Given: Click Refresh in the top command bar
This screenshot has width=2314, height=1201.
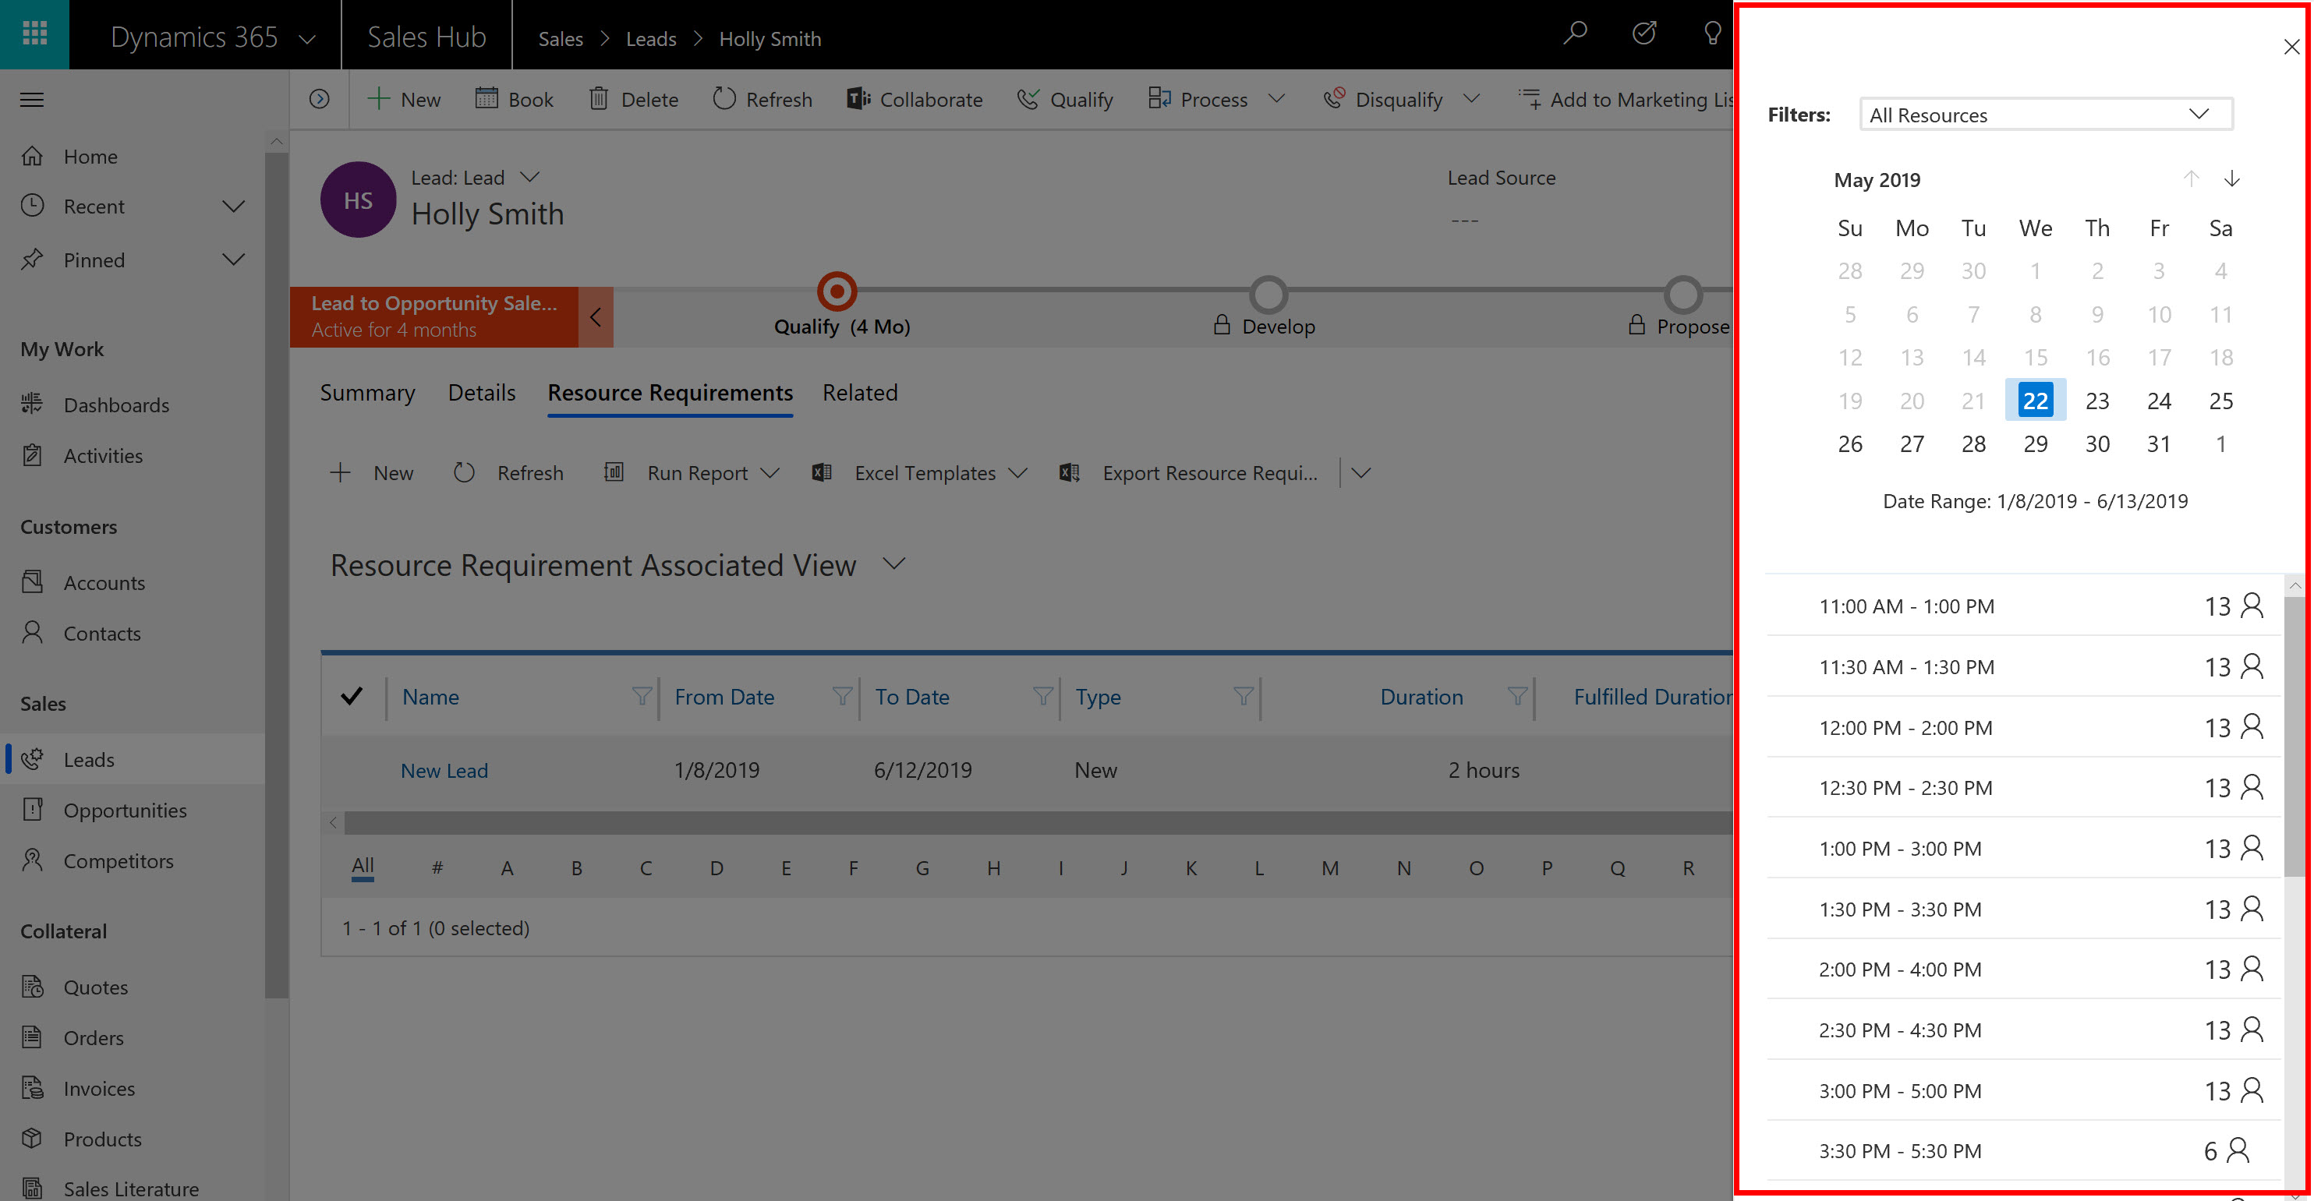Looking at the screenshot, I should coord(762,99).
